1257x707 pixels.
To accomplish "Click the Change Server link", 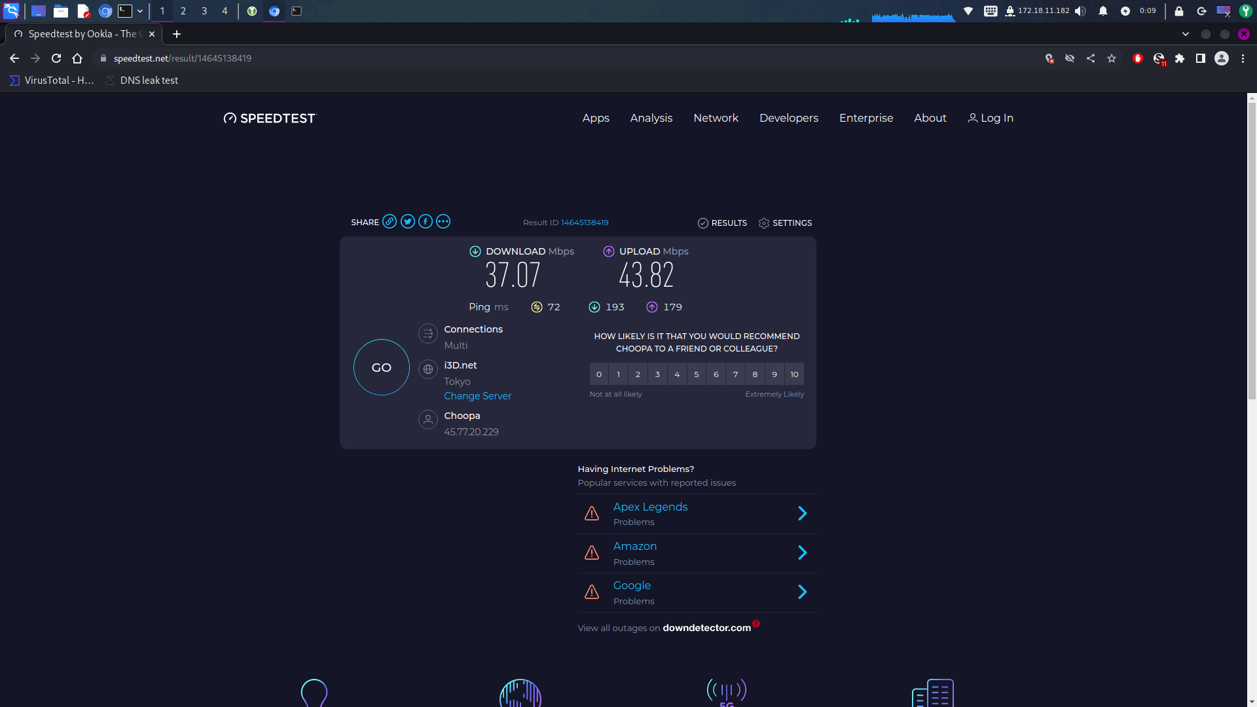I will coord(477,396).
